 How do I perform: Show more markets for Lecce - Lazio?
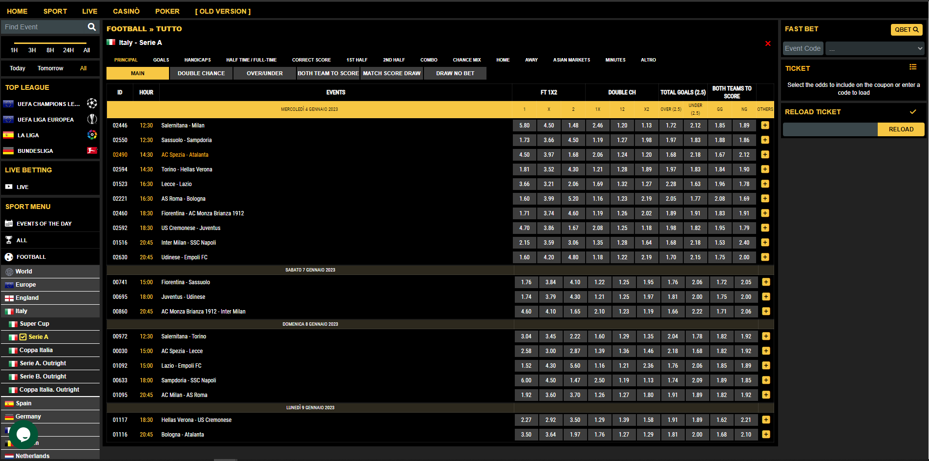(765, 184)
